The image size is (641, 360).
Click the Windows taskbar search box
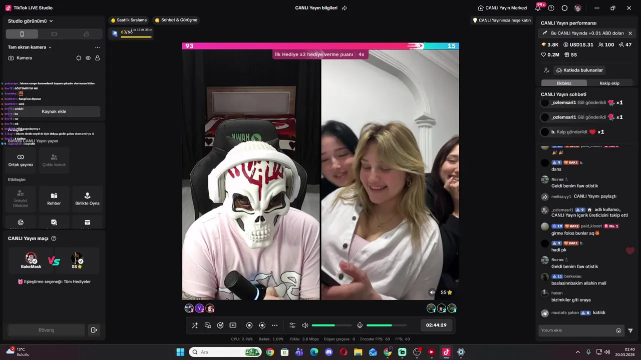coord(225,352)
